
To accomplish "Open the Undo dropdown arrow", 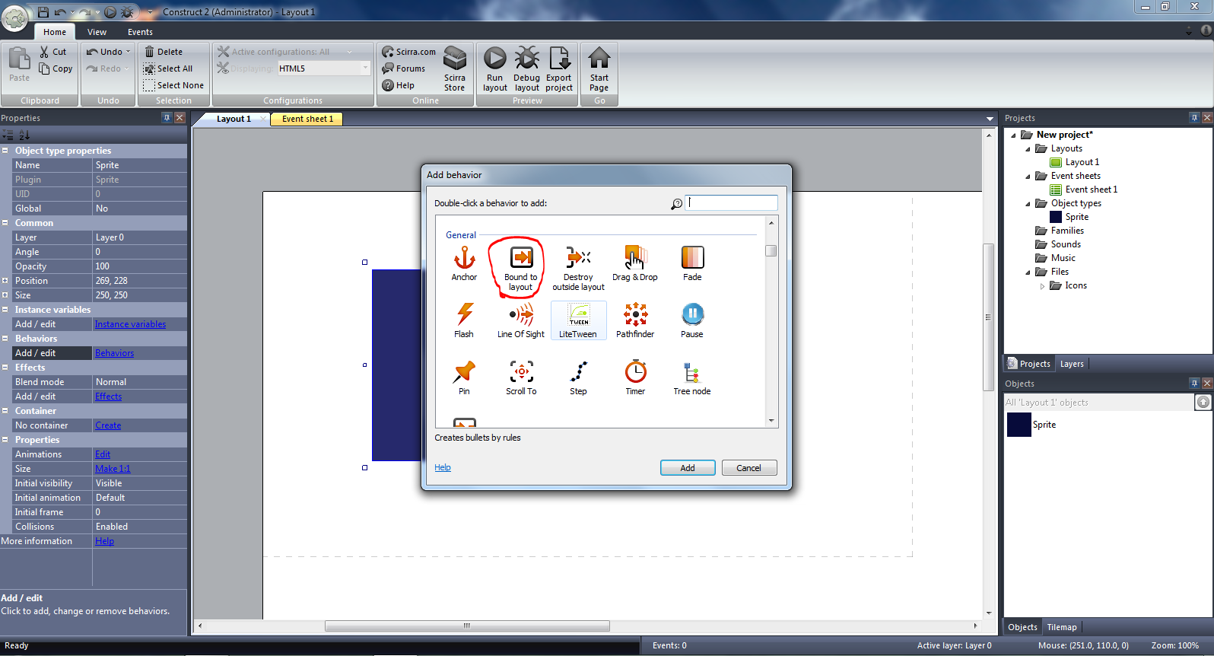I will [129, 52].
